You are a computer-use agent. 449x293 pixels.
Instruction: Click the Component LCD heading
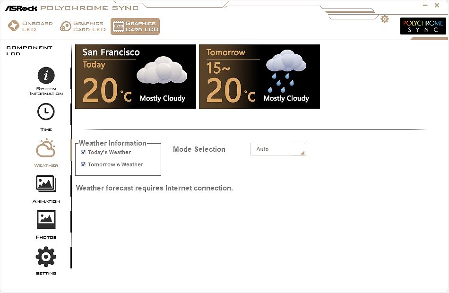point(29,51)
